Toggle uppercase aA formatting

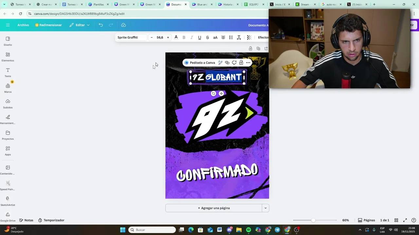tap(215, 38)
